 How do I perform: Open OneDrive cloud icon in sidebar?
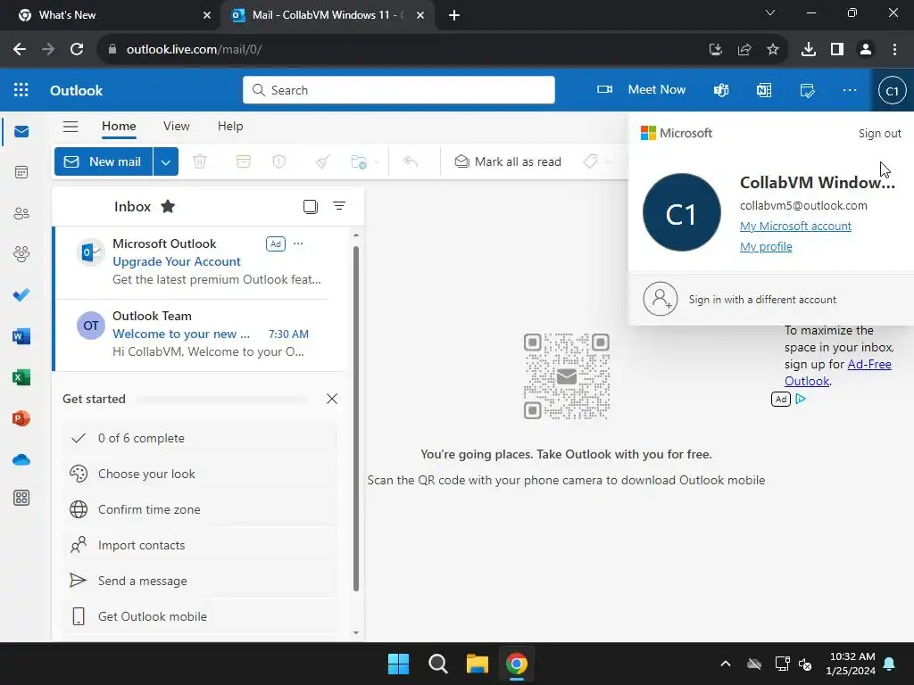coord(21,459)
